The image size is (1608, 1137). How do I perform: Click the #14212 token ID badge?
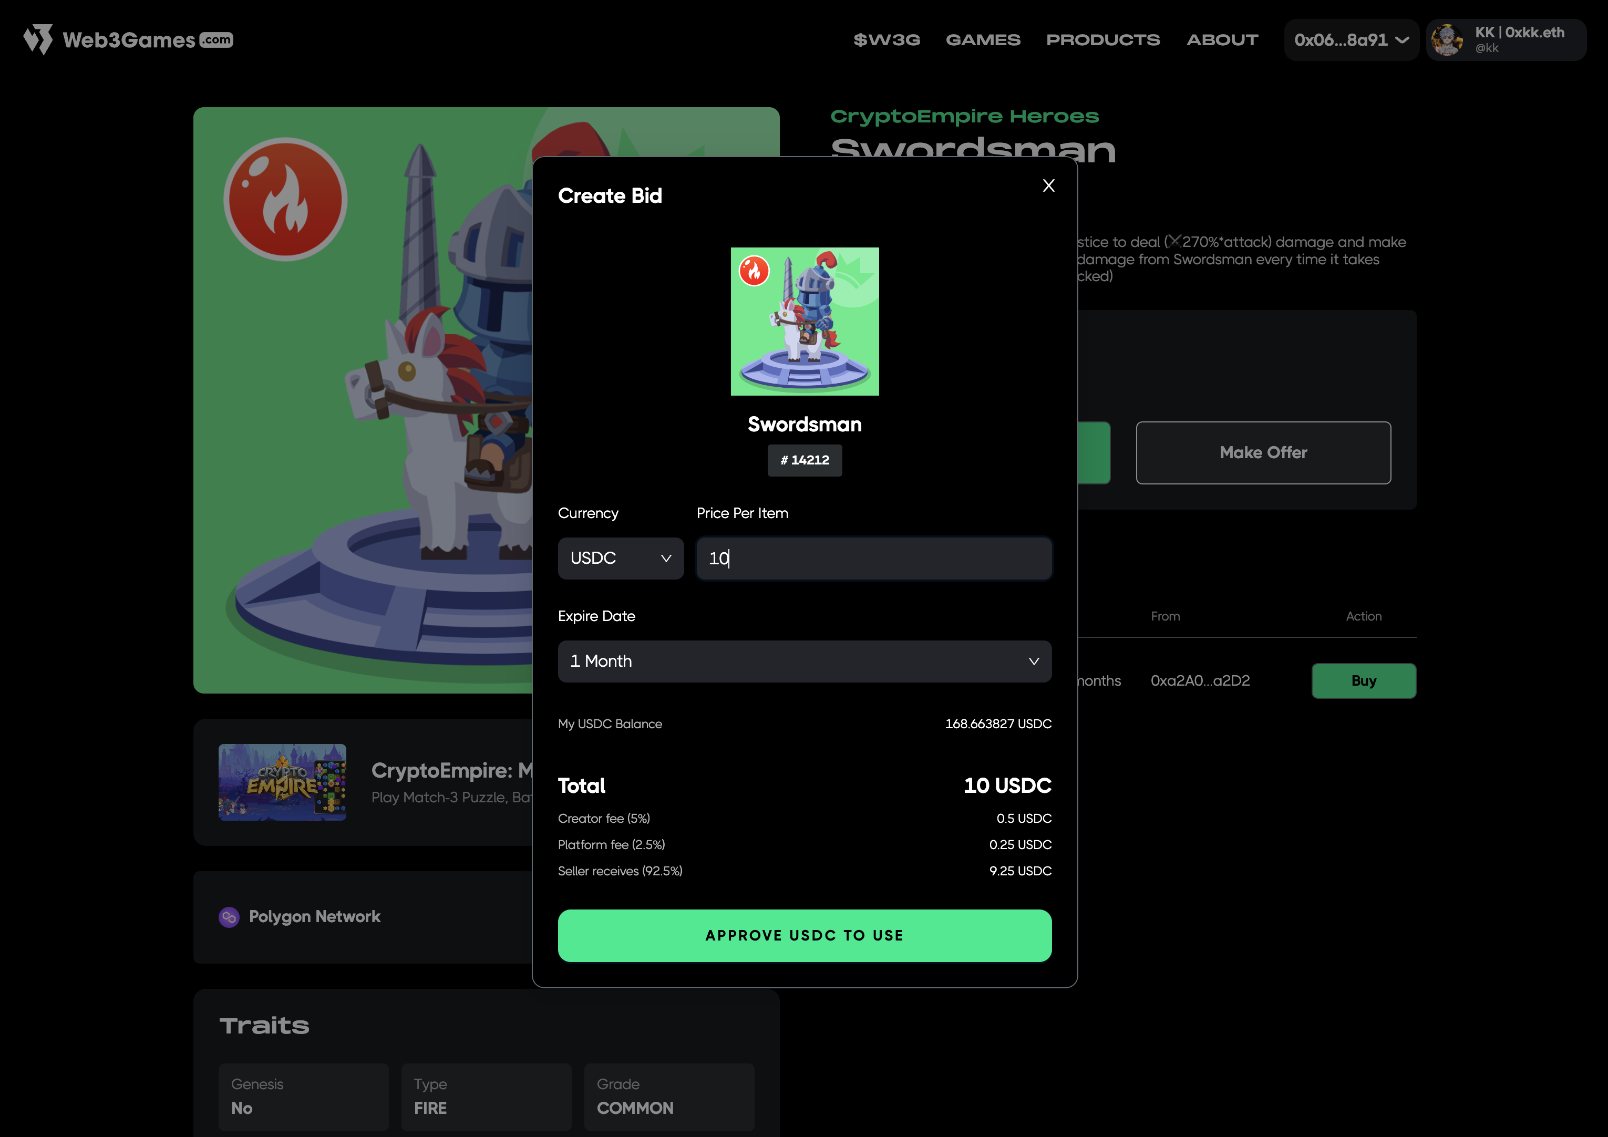point(805,460)
